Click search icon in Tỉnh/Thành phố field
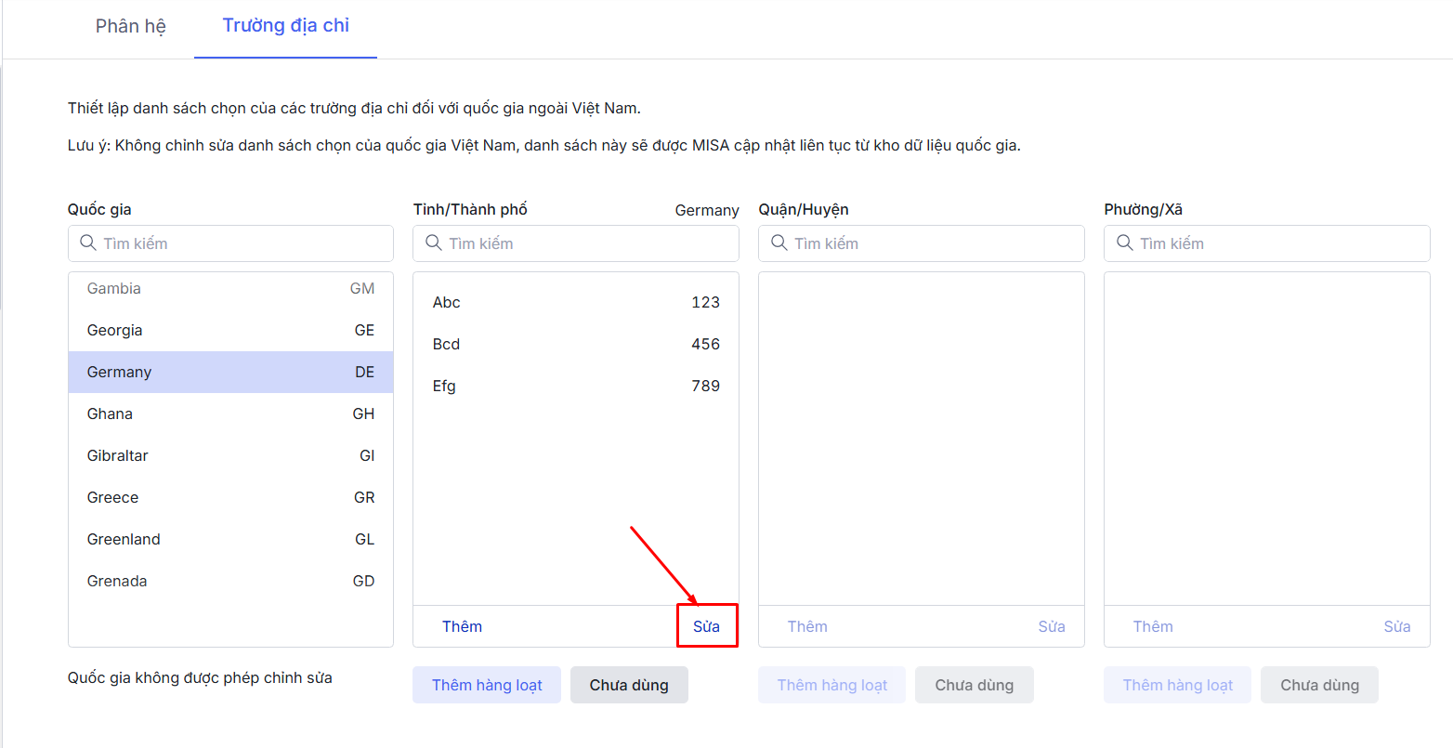 pos(434,243)
